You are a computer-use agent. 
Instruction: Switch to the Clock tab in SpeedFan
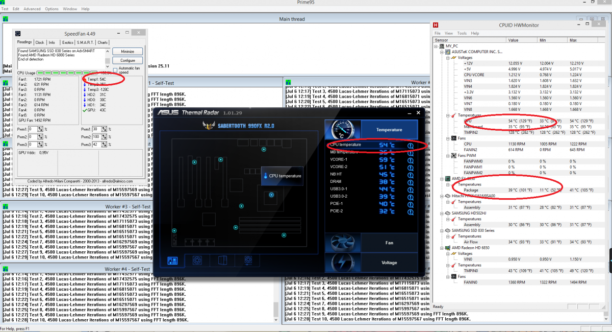40,42
